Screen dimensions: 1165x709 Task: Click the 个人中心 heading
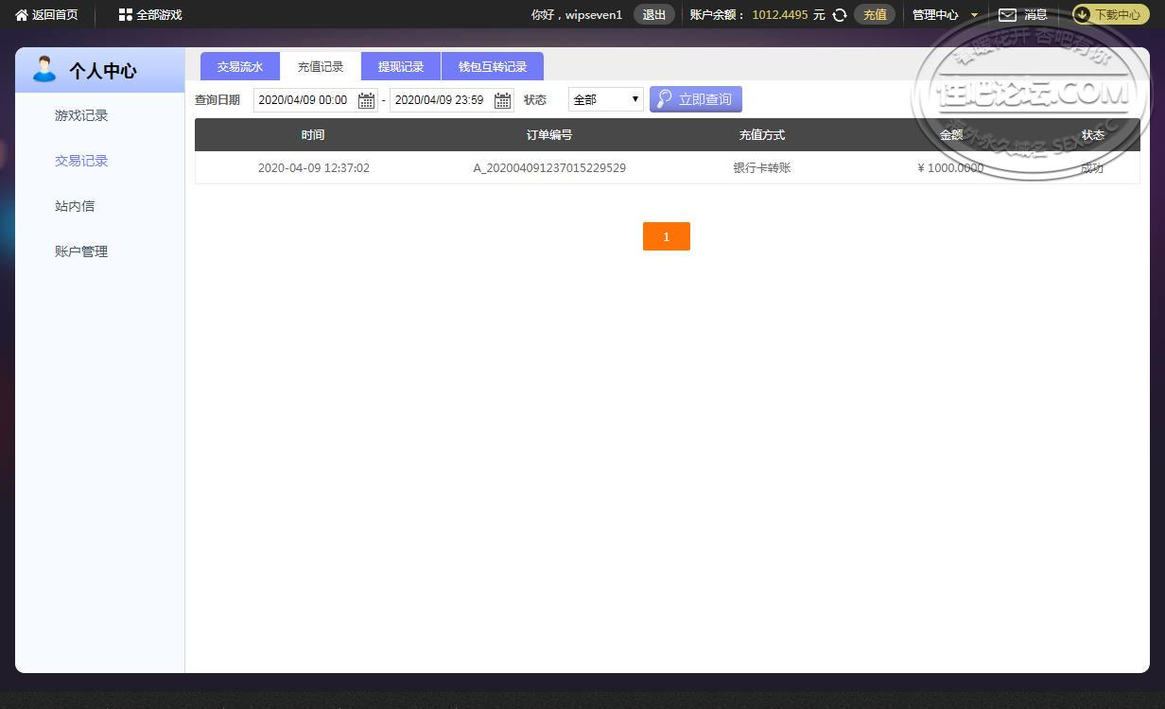point(102,71)
